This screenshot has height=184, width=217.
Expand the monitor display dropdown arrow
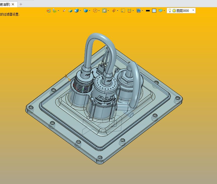click(x=142, y=11)
